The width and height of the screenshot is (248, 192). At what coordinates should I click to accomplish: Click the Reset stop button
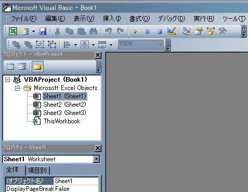pos(159,32)
